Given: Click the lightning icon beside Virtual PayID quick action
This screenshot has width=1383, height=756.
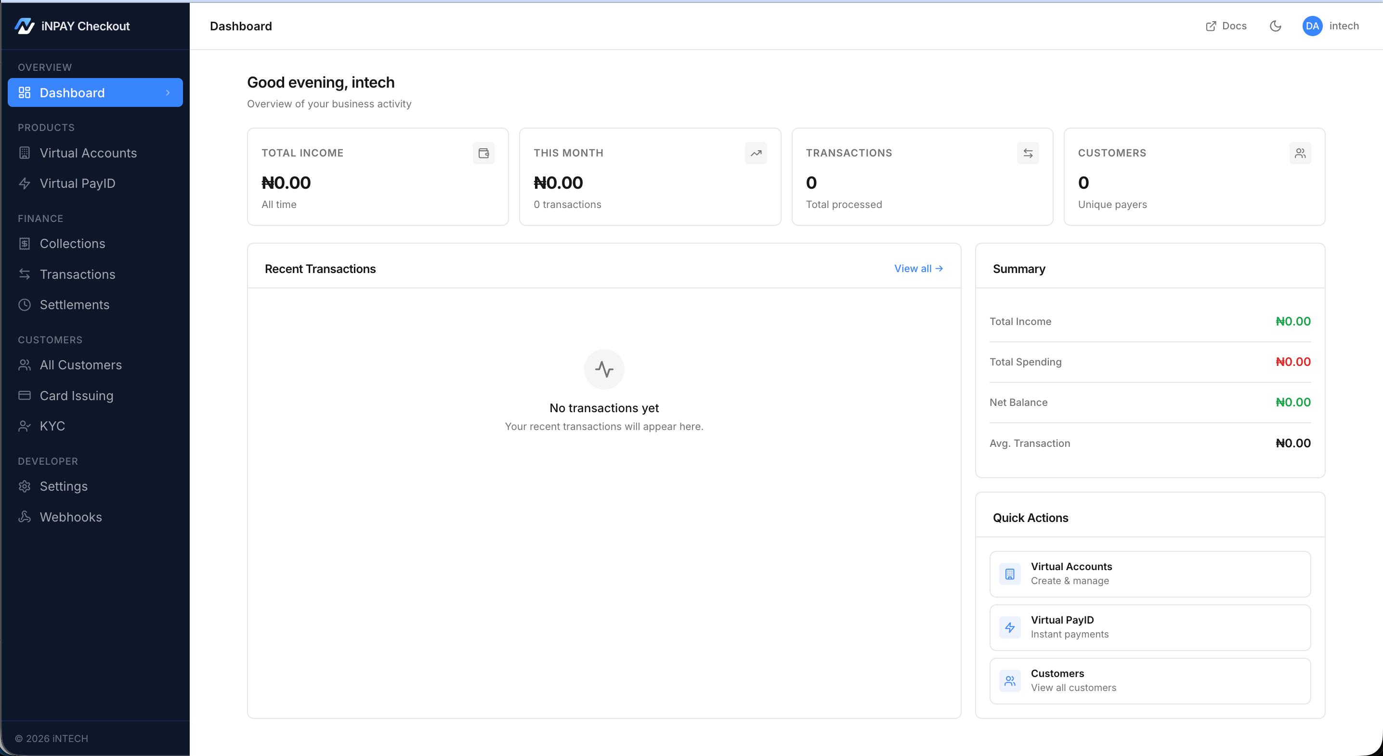Looking at the screenshot, I should tap(1009, 627).
